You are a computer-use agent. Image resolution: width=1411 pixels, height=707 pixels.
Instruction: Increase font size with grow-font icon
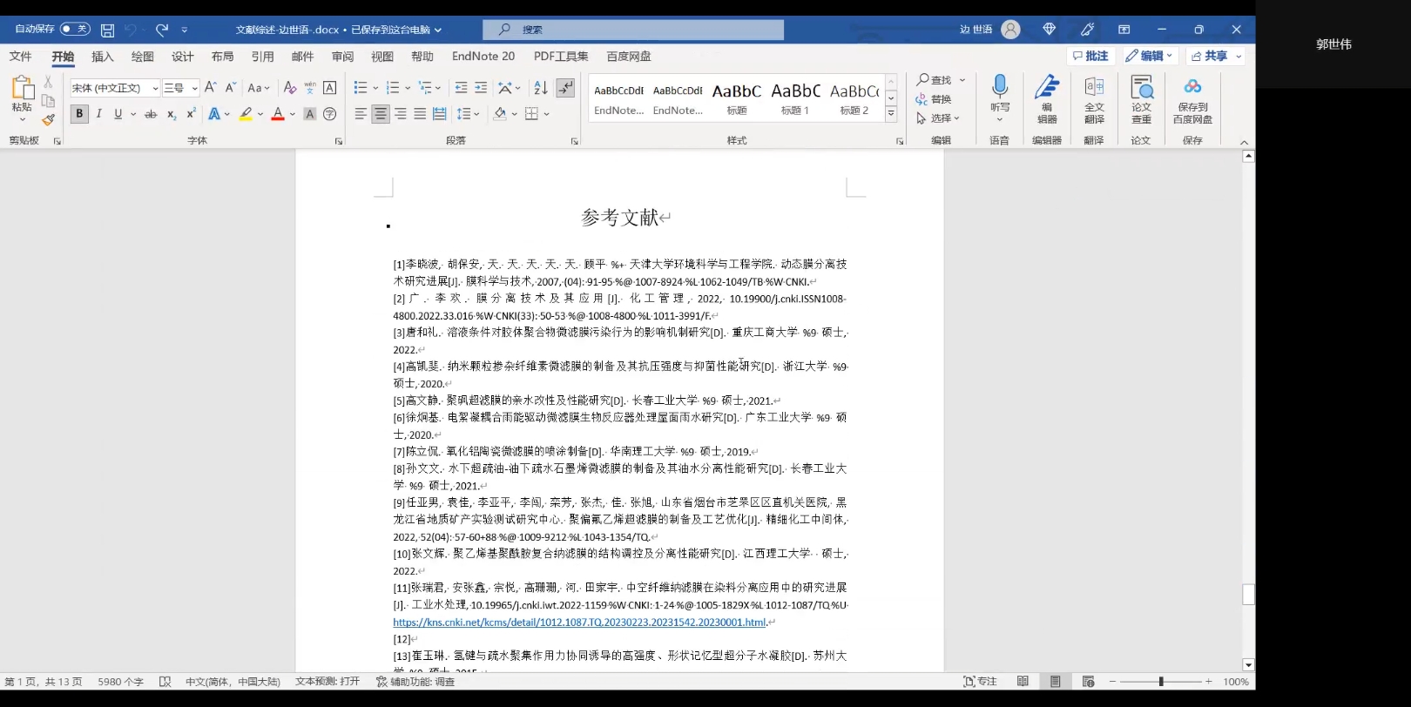(210, 87)
